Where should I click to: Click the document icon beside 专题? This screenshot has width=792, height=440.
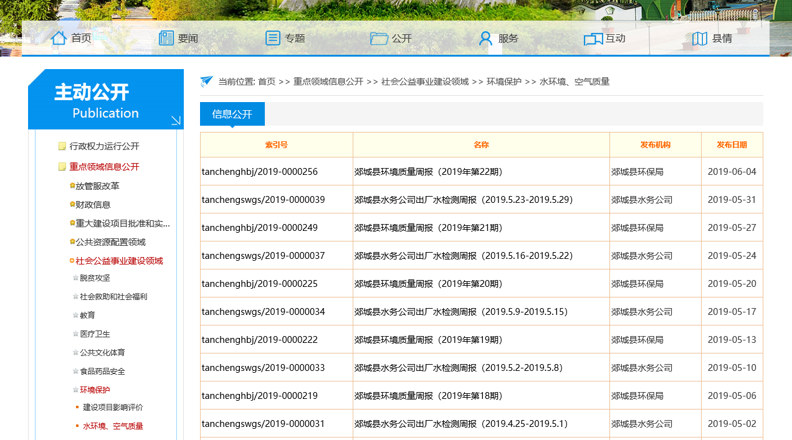click(x=273, y=38)
